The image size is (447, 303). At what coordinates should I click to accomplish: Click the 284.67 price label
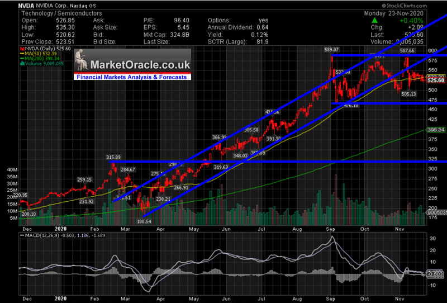click(x=128, y=170)
